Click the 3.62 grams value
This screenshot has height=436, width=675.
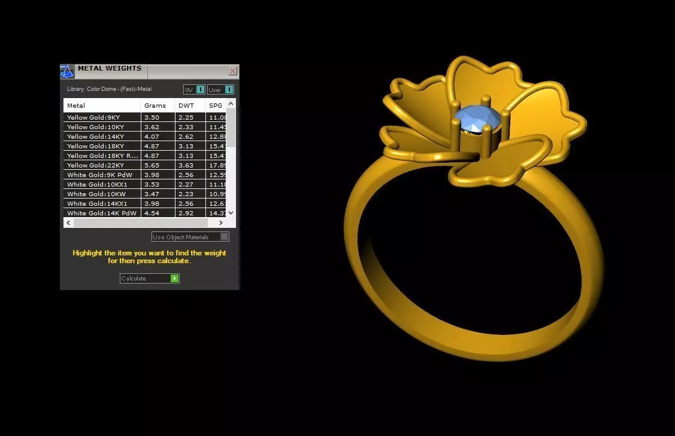tap(152, 127)
